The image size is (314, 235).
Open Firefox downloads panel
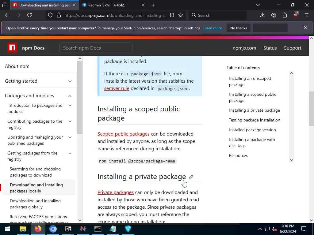tap(262, 15)
